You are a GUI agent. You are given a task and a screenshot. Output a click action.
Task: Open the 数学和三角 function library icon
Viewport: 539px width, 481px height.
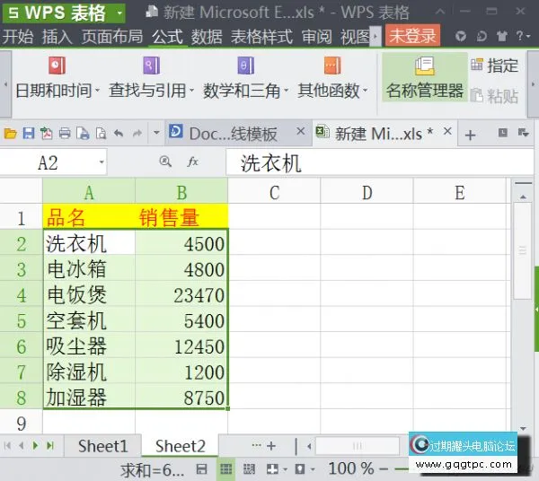point(245,66)
